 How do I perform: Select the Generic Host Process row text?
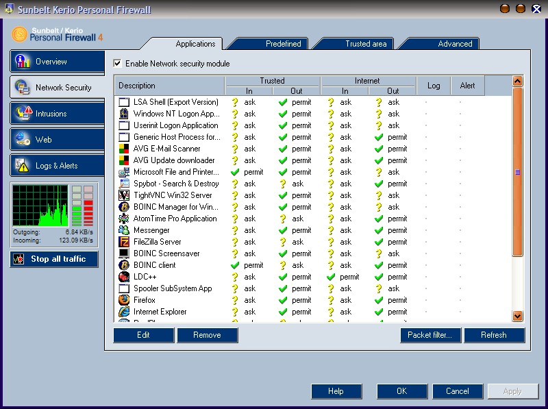[177, 137]
